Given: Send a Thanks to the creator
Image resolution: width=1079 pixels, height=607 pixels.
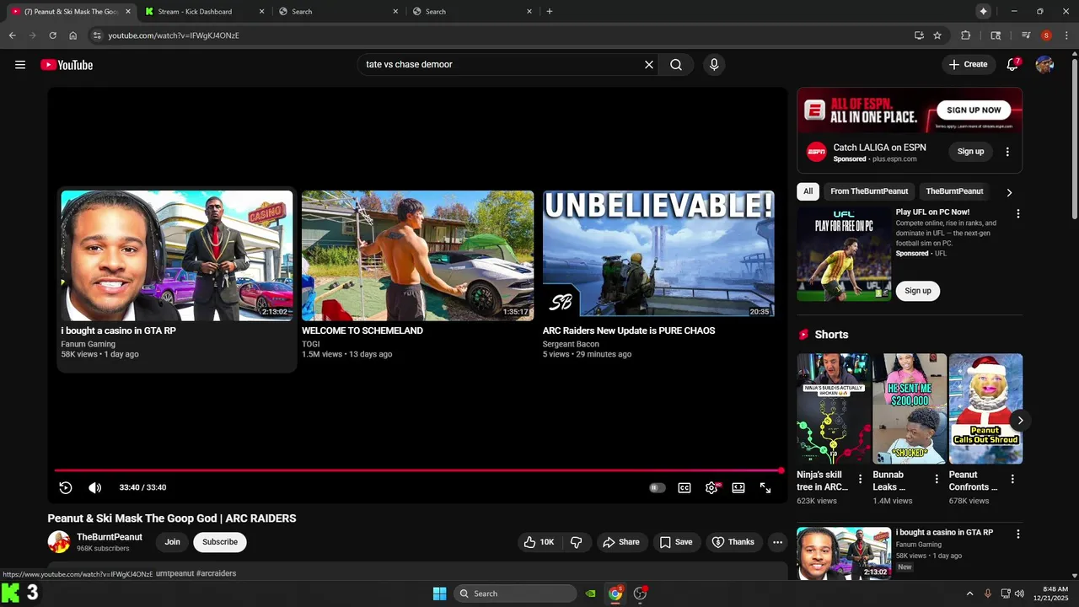Looking at the screenshot, I should point(733,542).
